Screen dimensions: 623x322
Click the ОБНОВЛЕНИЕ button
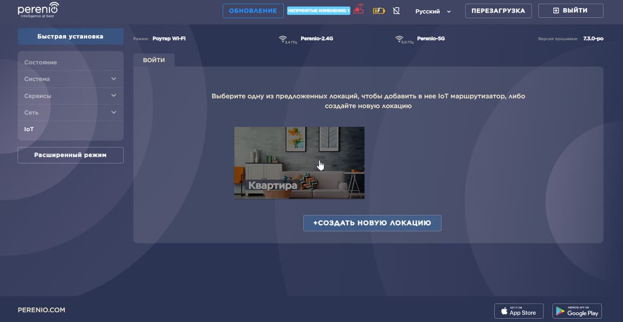click(253, 11)
